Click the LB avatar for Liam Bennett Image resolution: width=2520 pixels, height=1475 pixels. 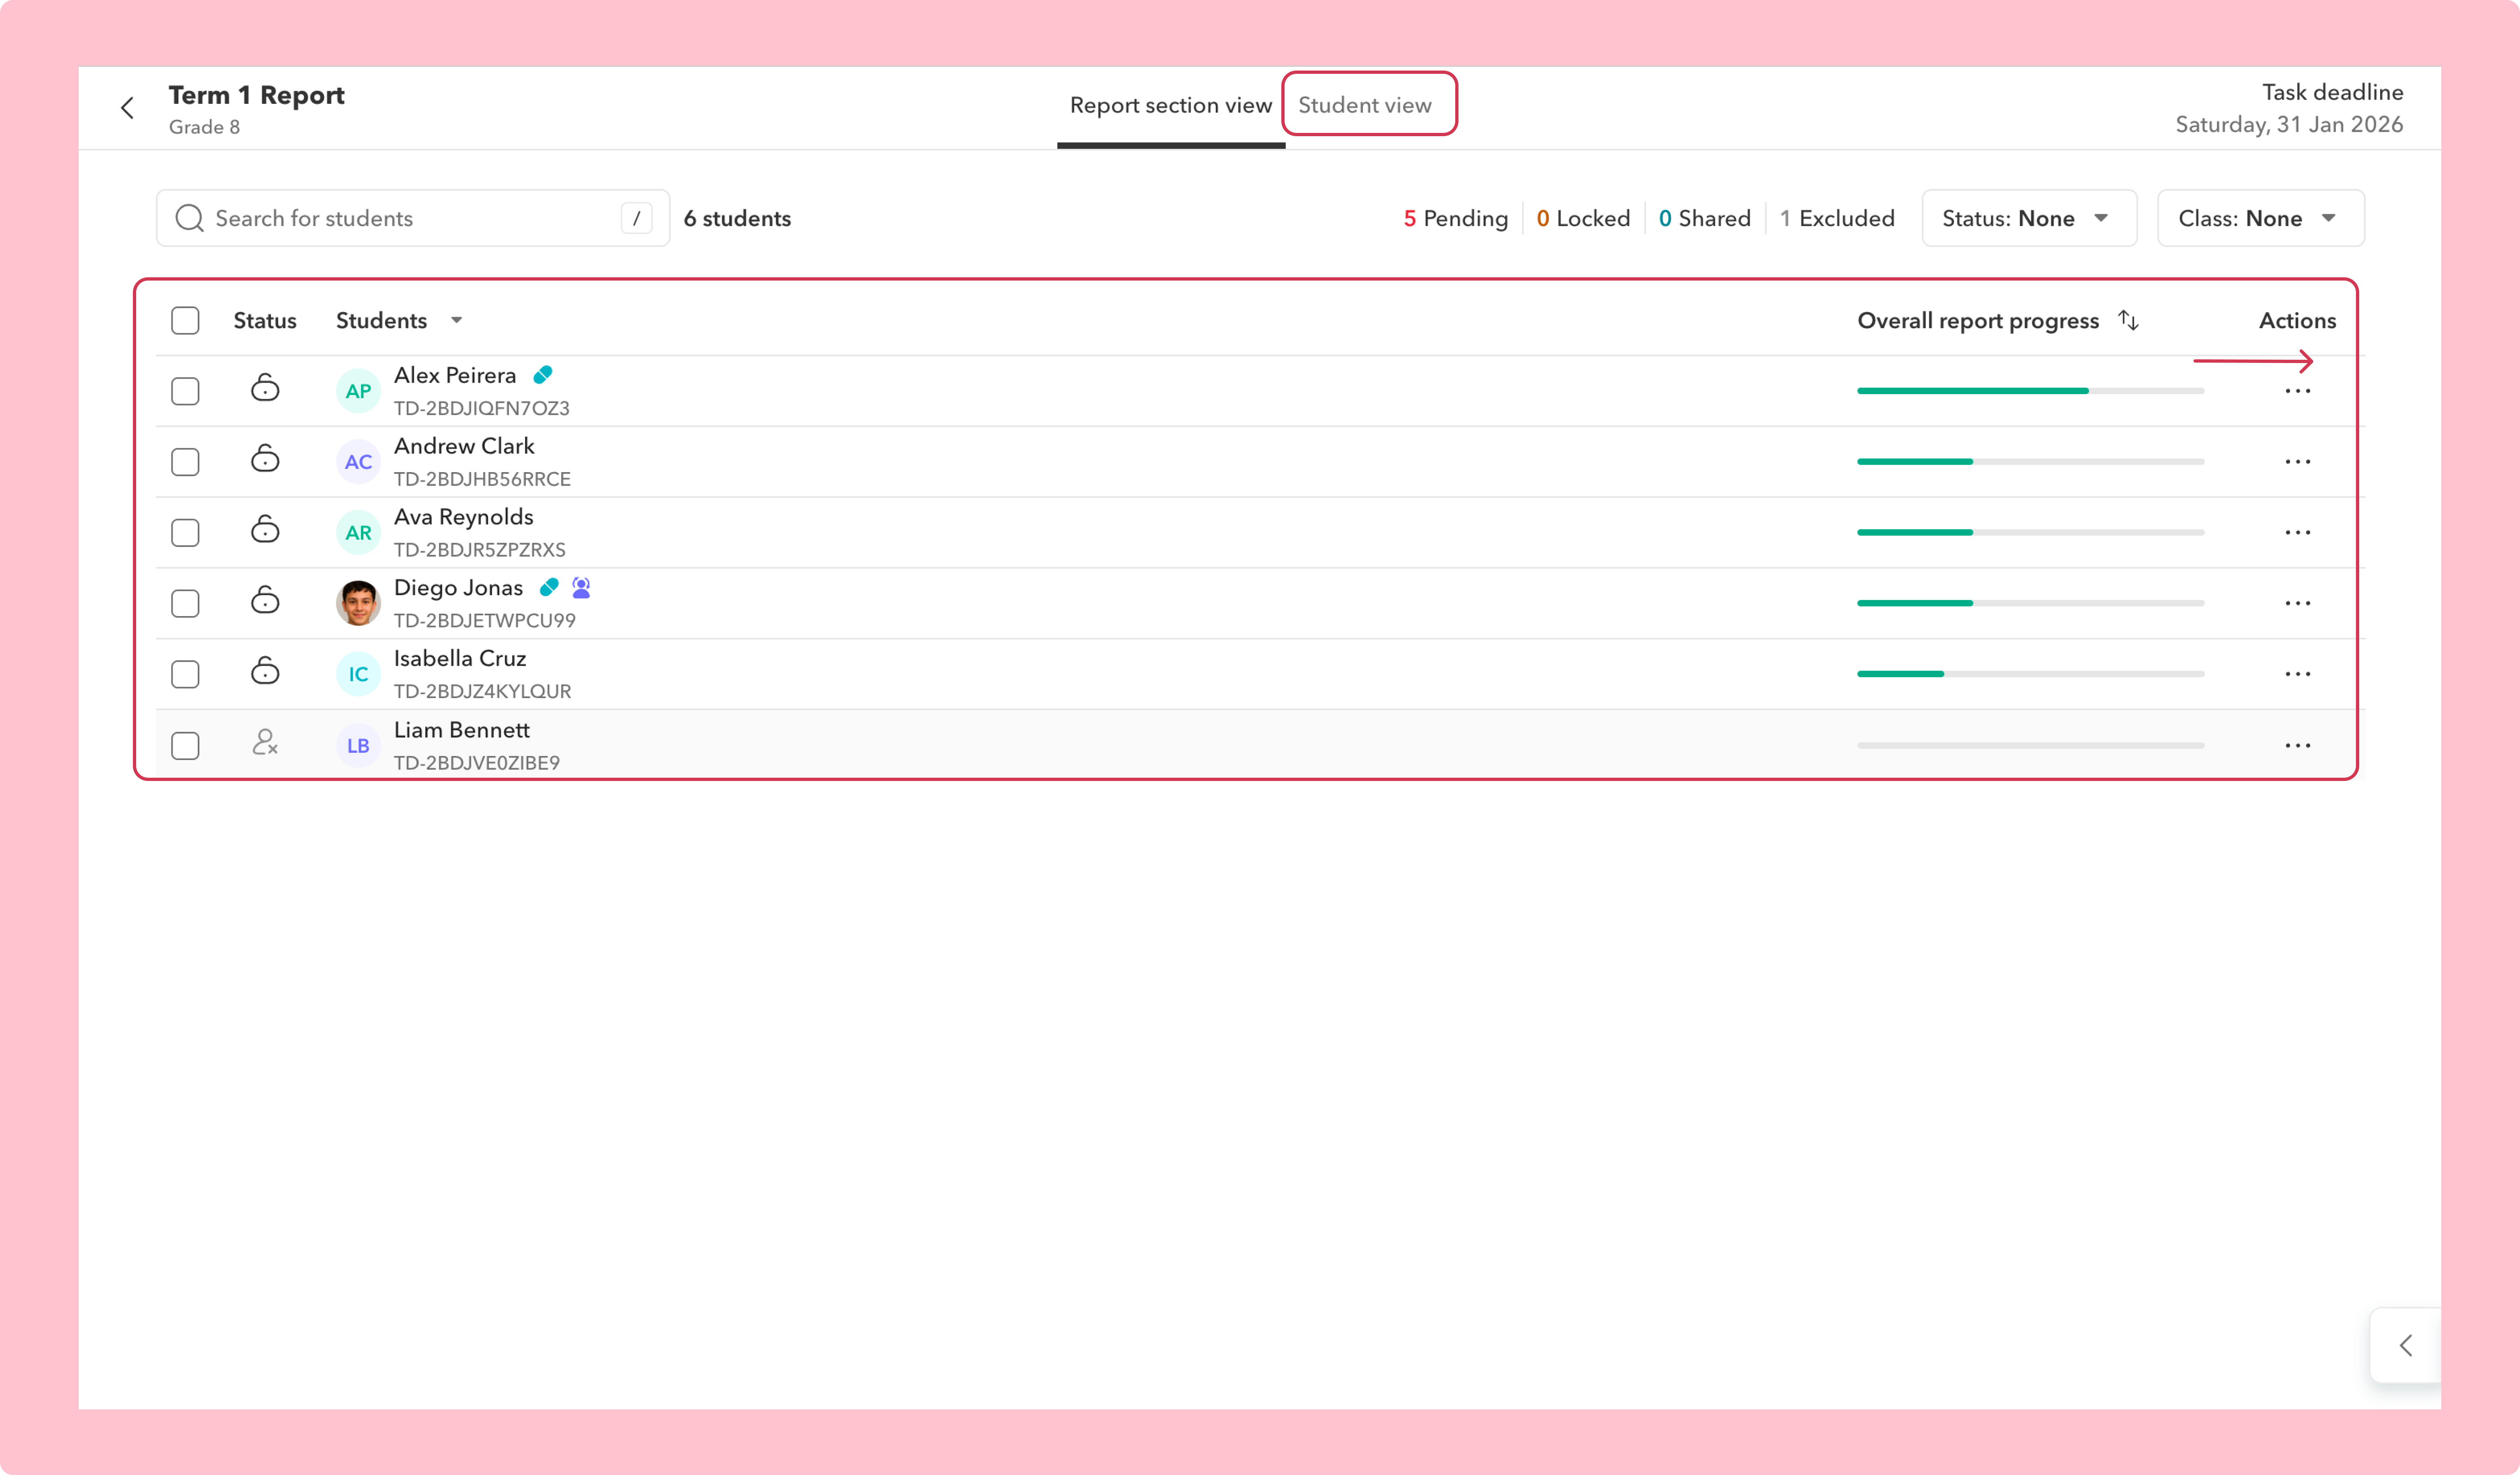click(358, 746)
